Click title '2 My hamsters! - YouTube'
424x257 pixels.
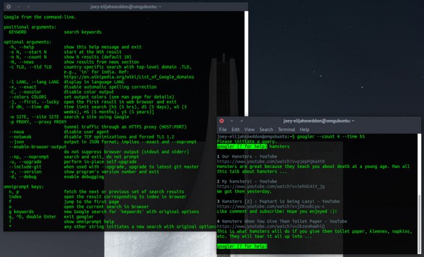coord(247,181)
